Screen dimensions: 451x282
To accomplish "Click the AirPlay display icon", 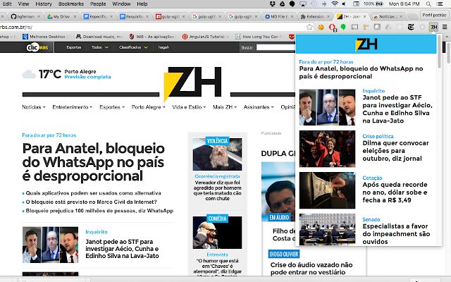I will pos(303,4).
